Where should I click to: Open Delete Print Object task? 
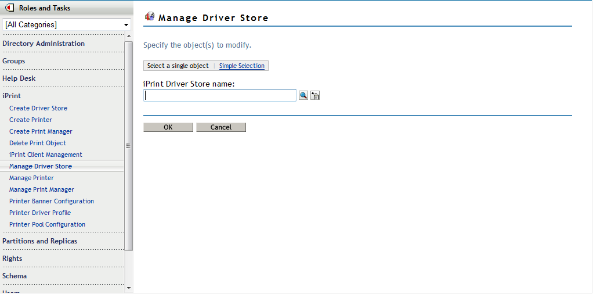pos(38,143)
